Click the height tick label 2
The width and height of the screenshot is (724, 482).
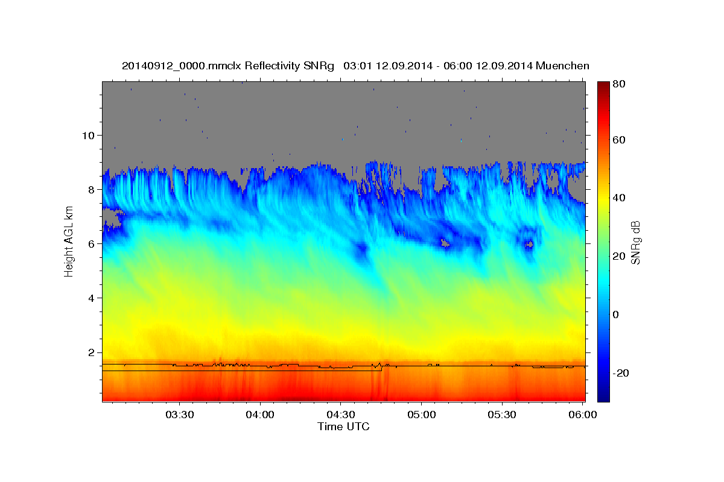tap(92, 352)
